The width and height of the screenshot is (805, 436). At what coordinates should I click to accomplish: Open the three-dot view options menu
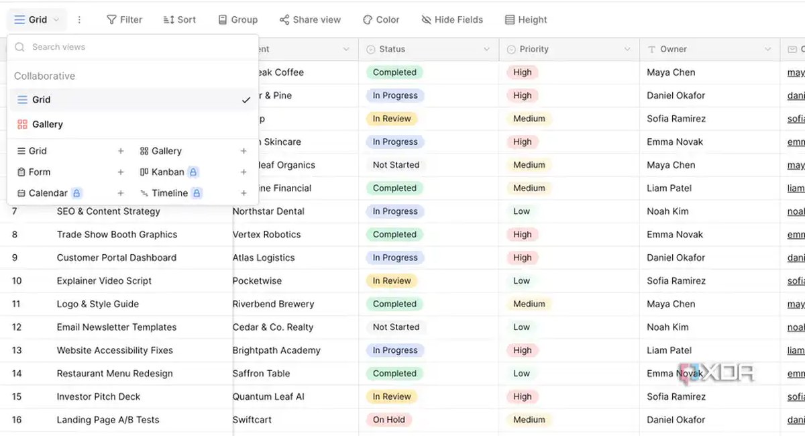pyautogui.click(x=79, y=20)
